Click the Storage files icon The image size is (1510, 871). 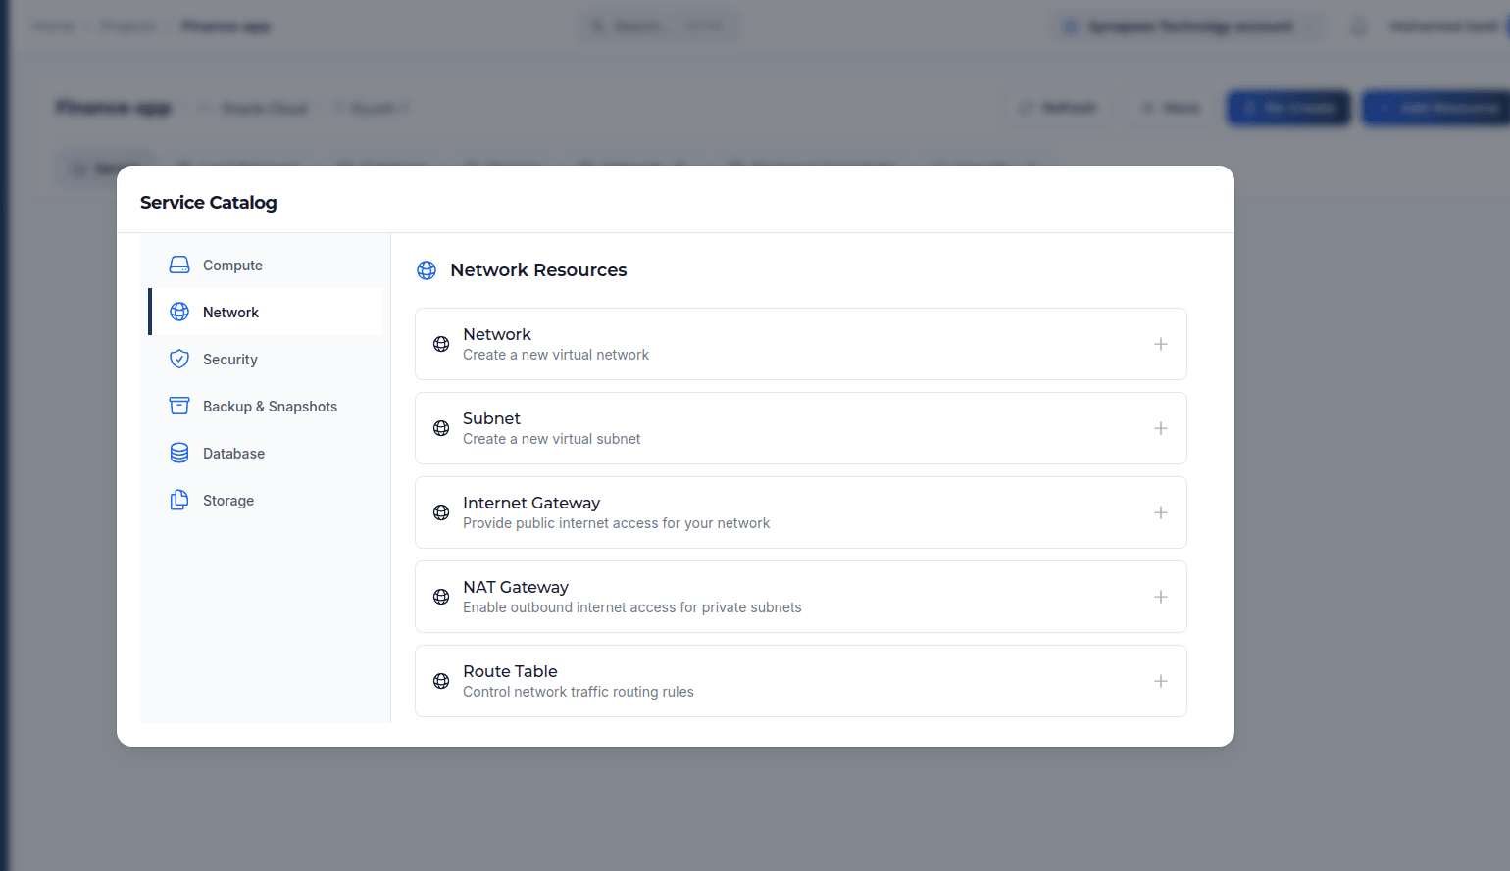coord(179,500)
